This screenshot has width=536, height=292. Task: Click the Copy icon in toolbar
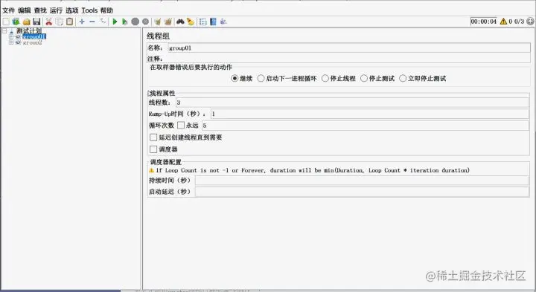coord(59,22)
